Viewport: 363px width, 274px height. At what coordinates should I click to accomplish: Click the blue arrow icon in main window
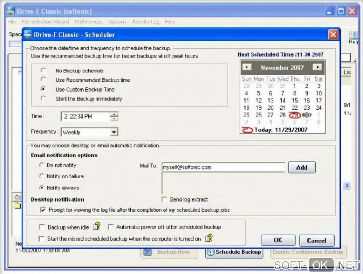[347, 186]
